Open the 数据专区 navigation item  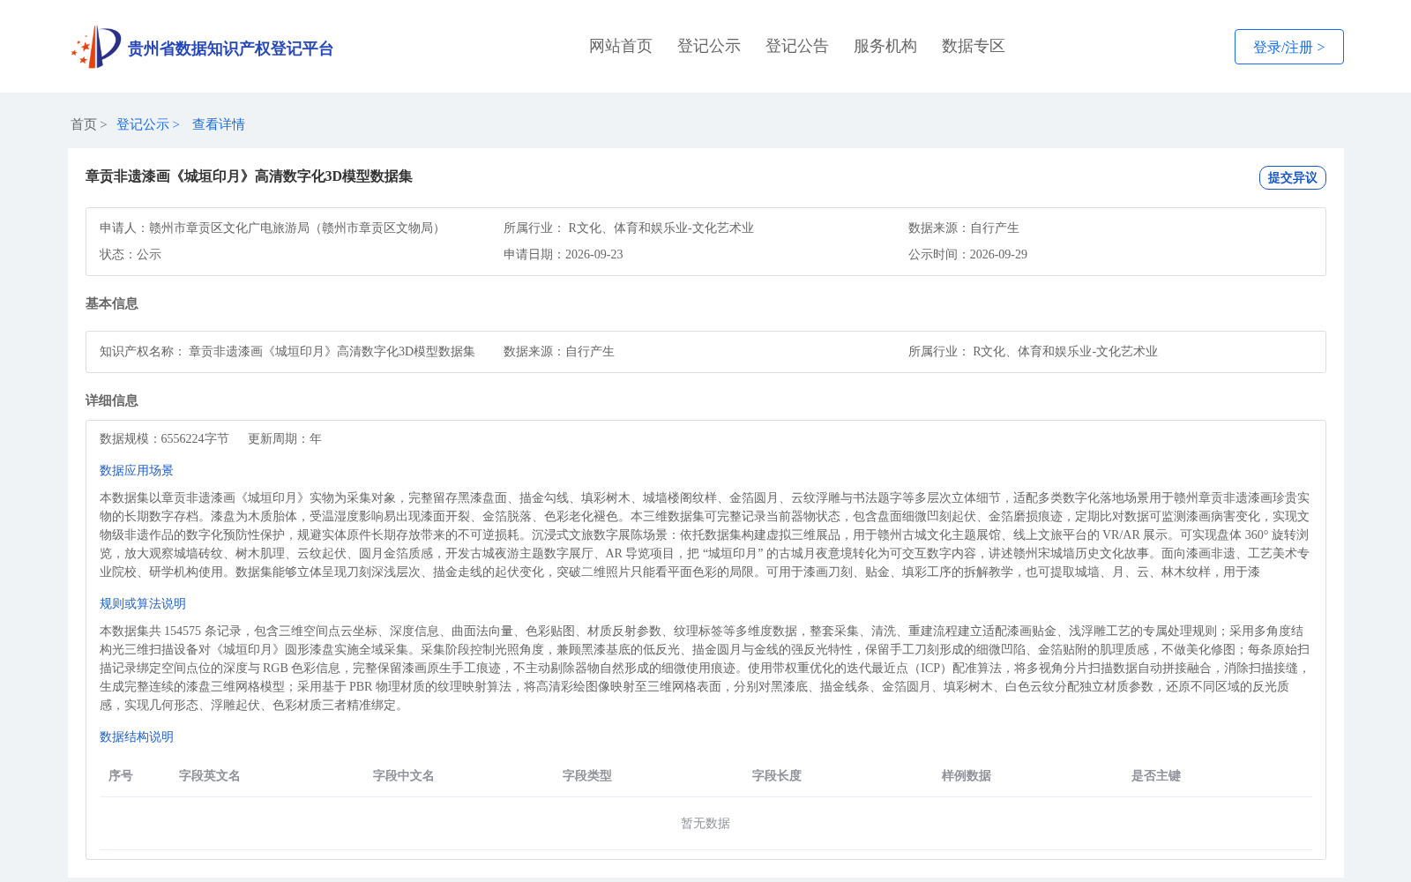tap(974, 46)
